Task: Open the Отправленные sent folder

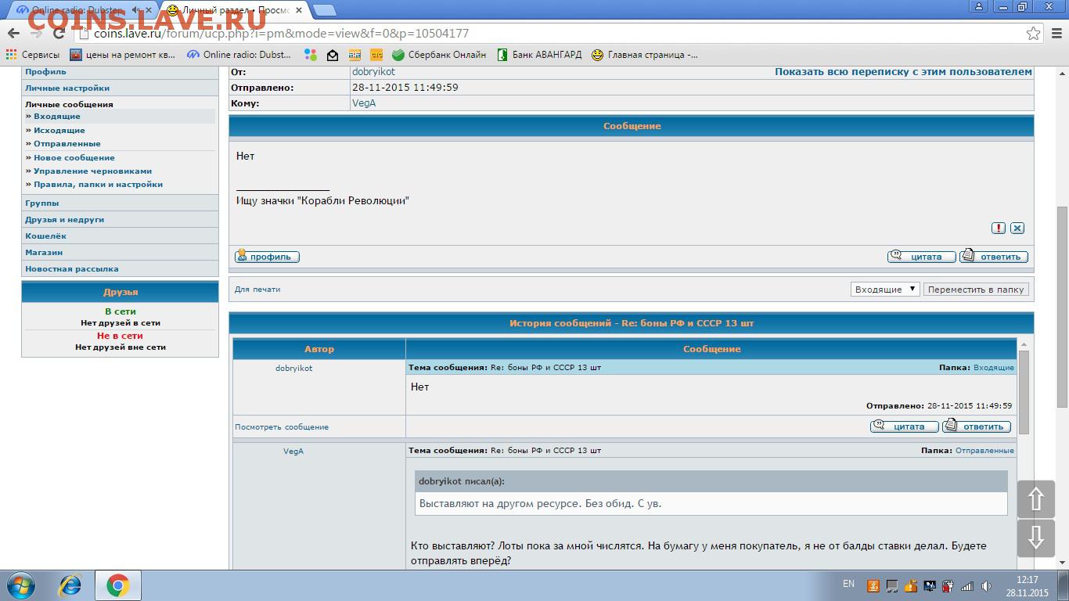Action: (x=67, y=144)
